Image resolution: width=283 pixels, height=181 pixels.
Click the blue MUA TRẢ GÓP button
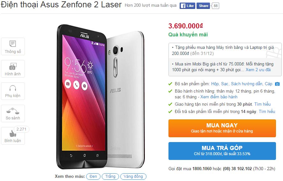[x=222, y=151]
